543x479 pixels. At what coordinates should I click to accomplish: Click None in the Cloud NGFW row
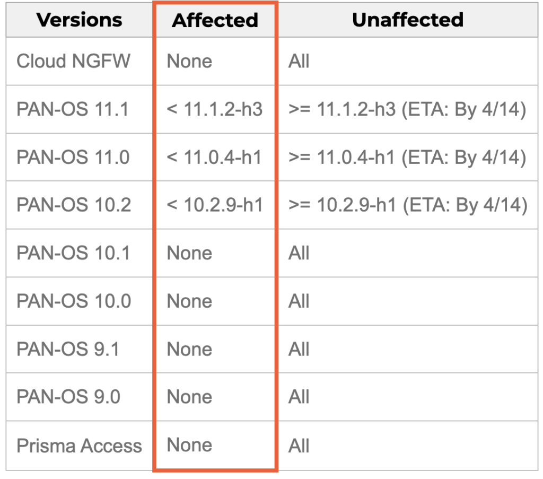(189, 61)
